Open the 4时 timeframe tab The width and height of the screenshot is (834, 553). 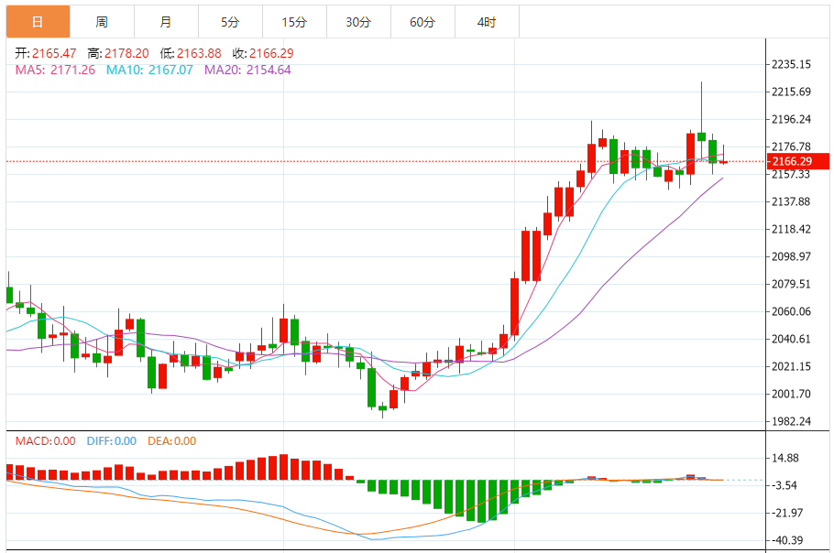[x=487, y=22]
